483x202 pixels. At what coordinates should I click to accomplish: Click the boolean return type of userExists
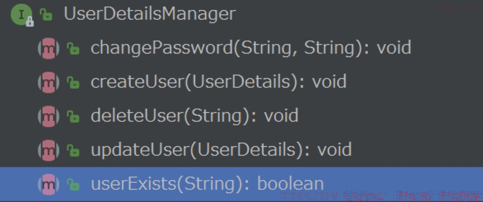pyautogui.click(x=291, y=183)
